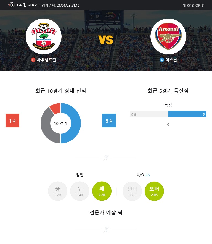Click the runner divider icon at page bottom
Image resolution: width=212 pixels, height=244 pixels.
point(106,230)
